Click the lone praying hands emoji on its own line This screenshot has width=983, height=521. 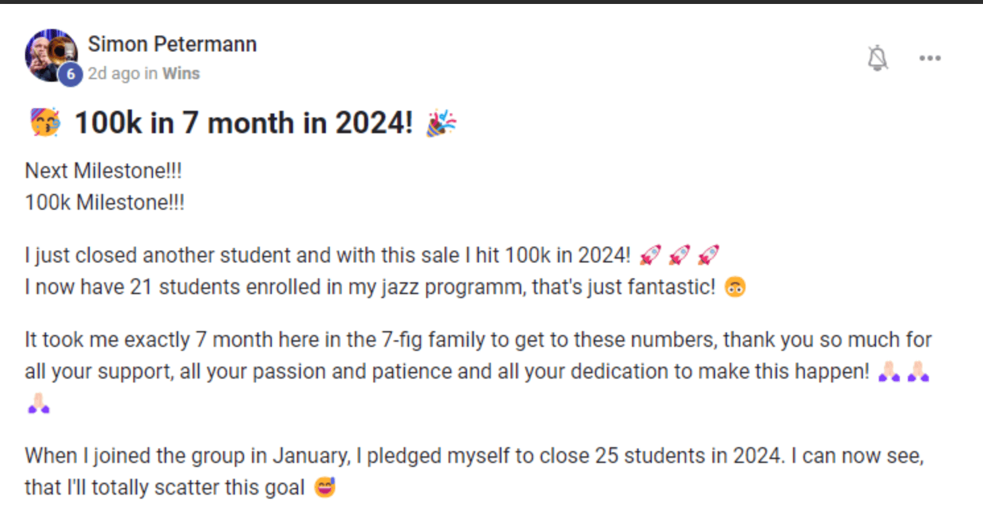pyautogui.click(x=38, y=403)
